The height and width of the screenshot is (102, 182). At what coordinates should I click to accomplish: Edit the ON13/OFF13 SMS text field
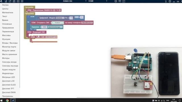click(51, 37)
